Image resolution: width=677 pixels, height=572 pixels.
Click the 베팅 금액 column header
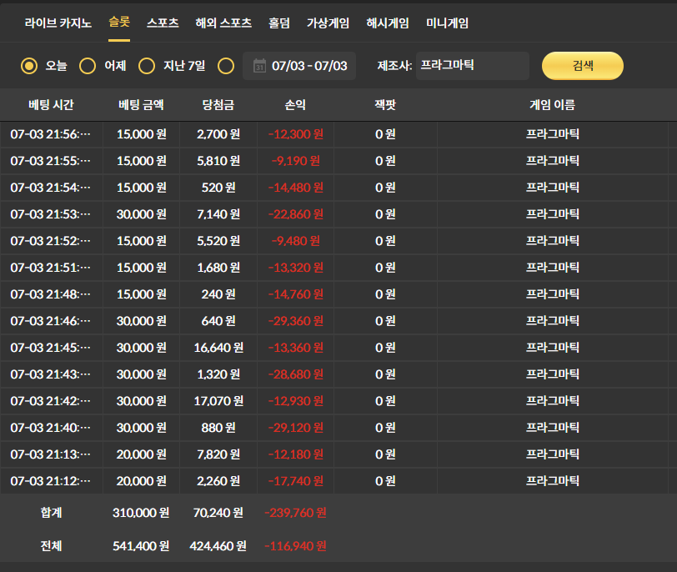(x=141, y=105)
